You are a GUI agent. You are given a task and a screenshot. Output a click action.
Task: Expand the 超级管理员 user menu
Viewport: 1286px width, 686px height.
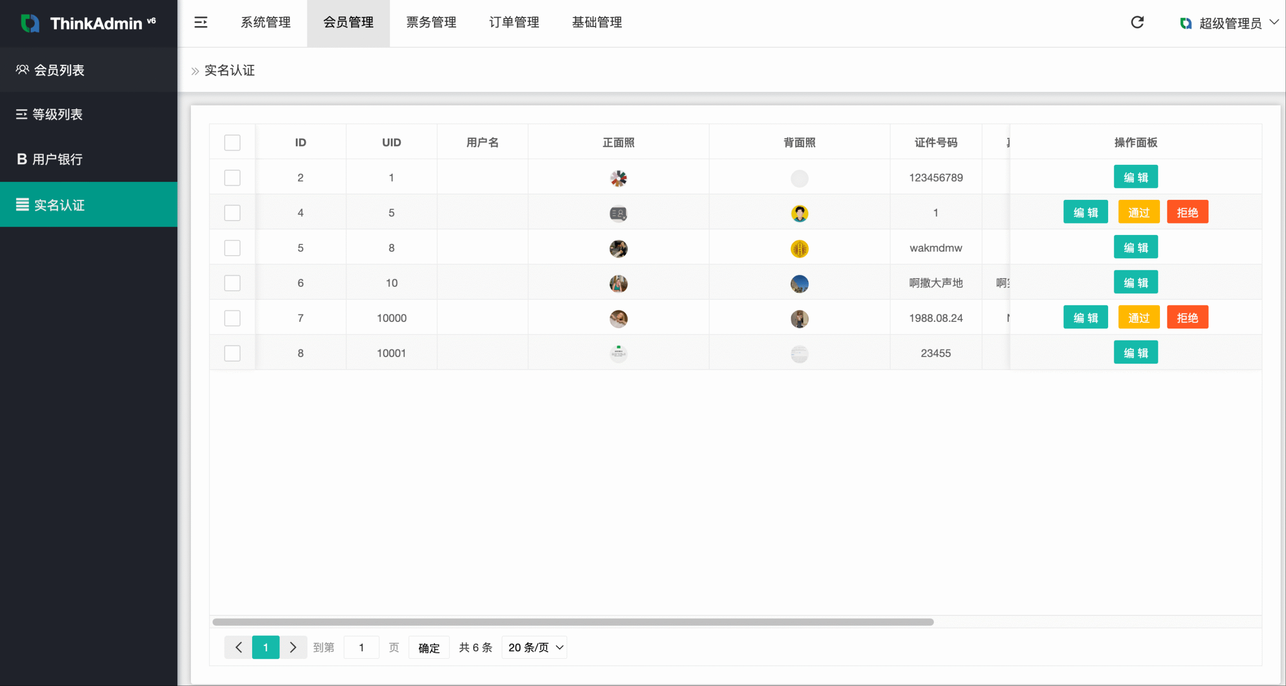pos(1230,23)
